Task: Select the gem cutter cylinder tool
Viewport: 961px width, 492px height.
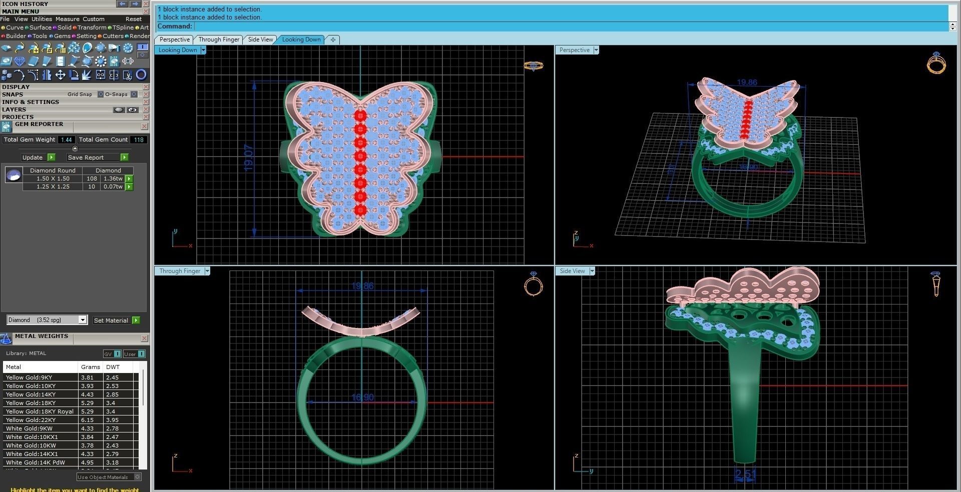Action: (x=114, y=48)
